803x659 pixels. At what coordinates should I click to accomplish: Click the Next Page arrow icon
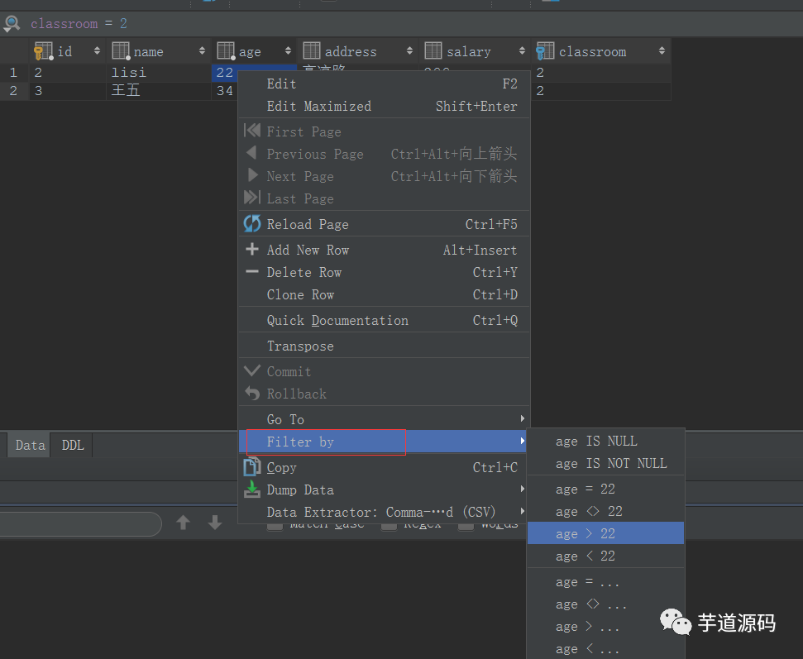coord(252,175)
